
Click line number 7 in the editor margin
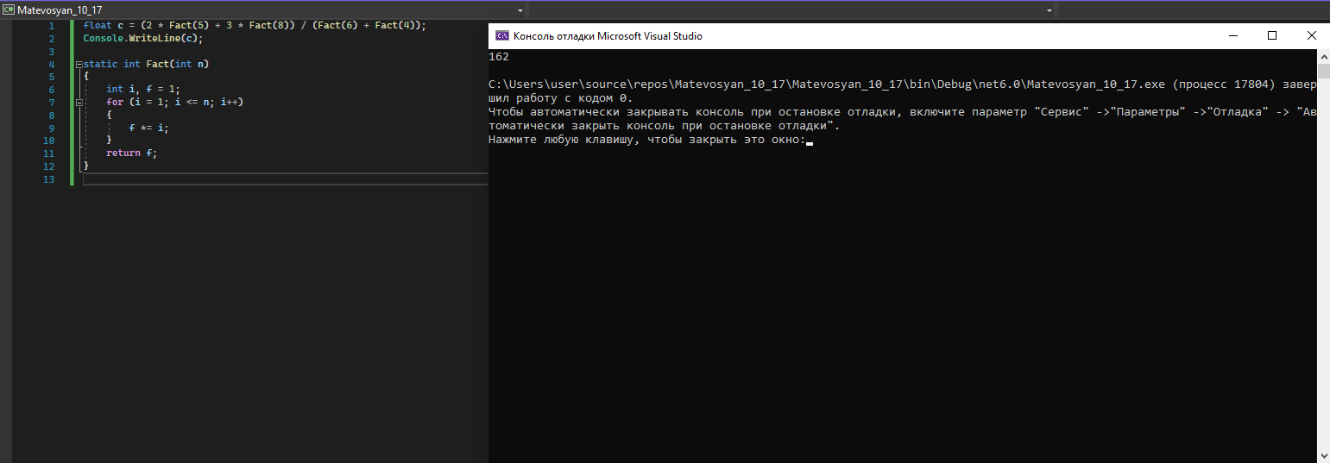click(x=52, y=103)
